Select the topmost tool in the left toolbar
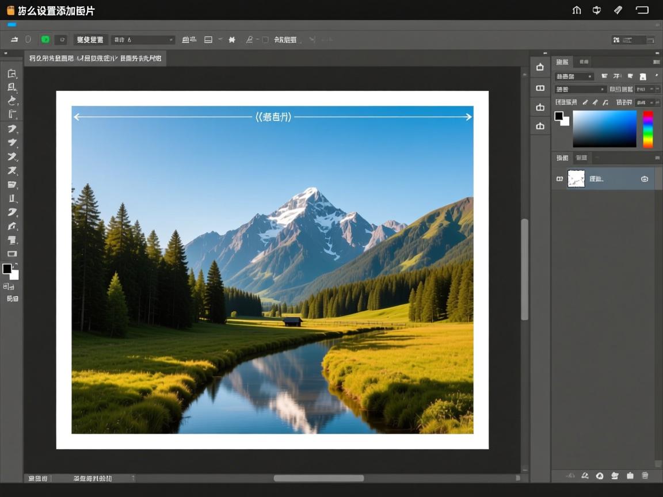663x497 pixels. pos(12,74)
